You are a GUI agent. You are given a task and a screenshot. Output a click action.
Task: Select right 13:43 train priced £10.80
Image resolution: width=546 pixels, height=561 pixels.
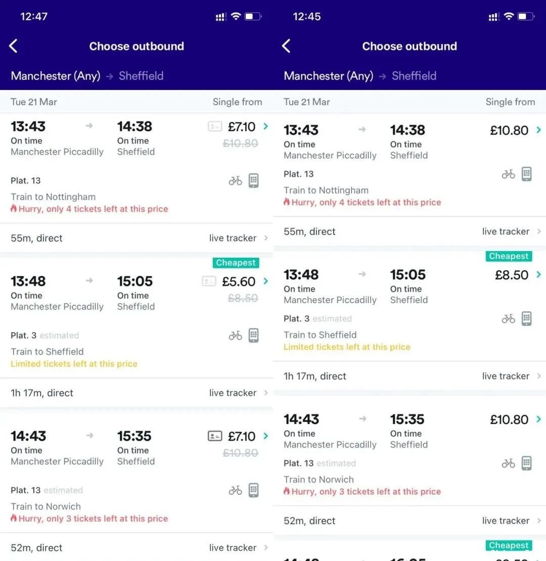coord(409,165)
